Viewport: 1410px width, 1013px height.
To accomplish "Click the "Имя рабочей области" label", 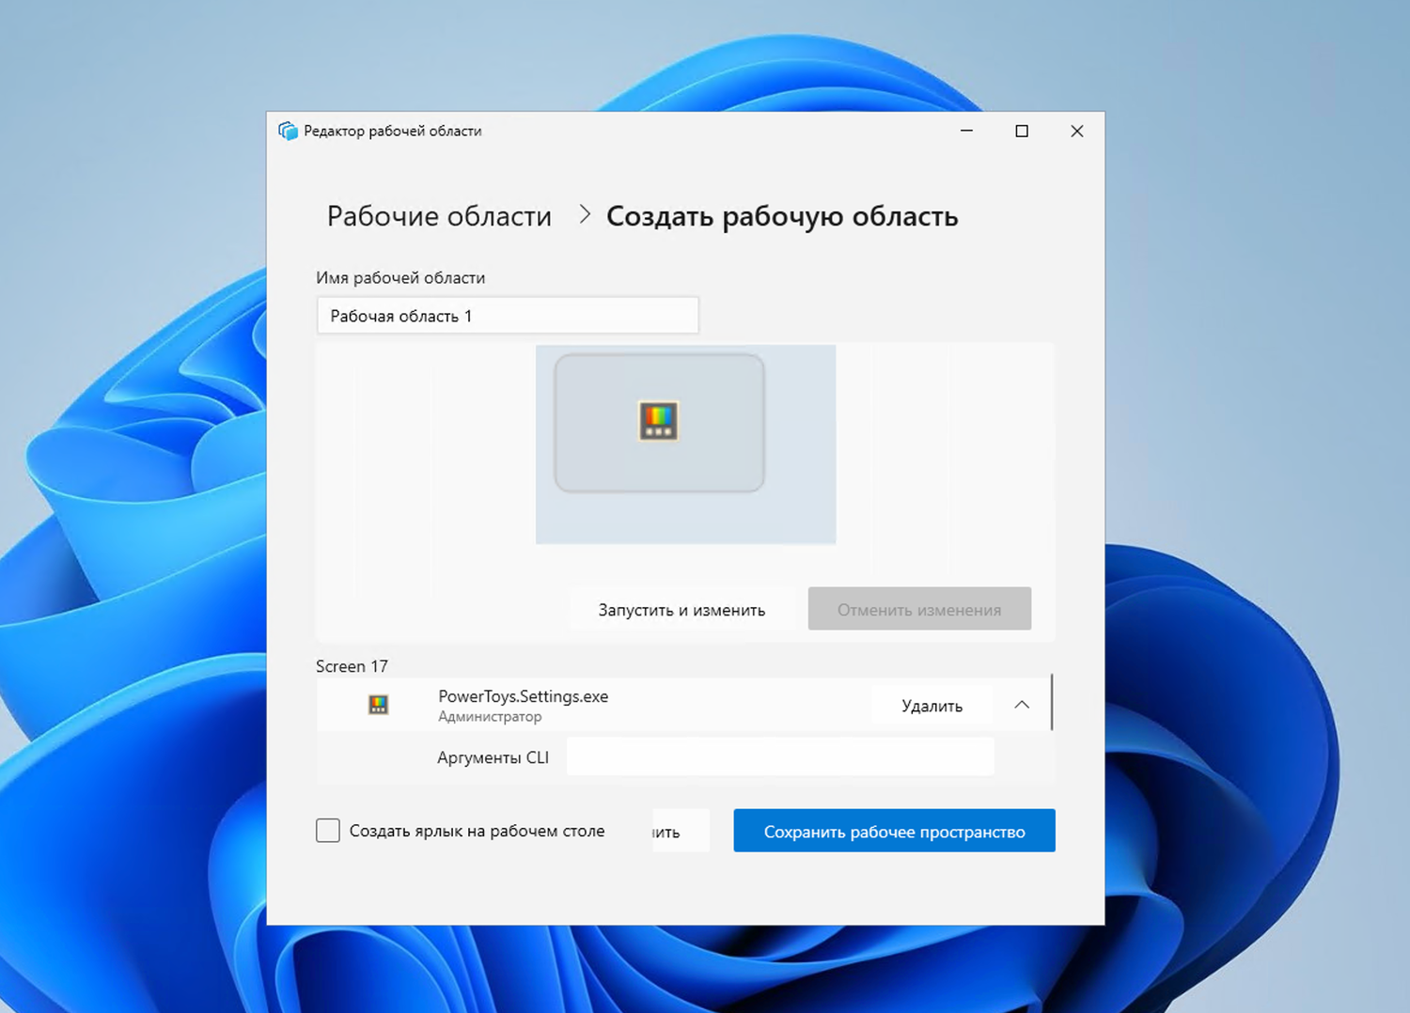I will (x=400, y=278).
